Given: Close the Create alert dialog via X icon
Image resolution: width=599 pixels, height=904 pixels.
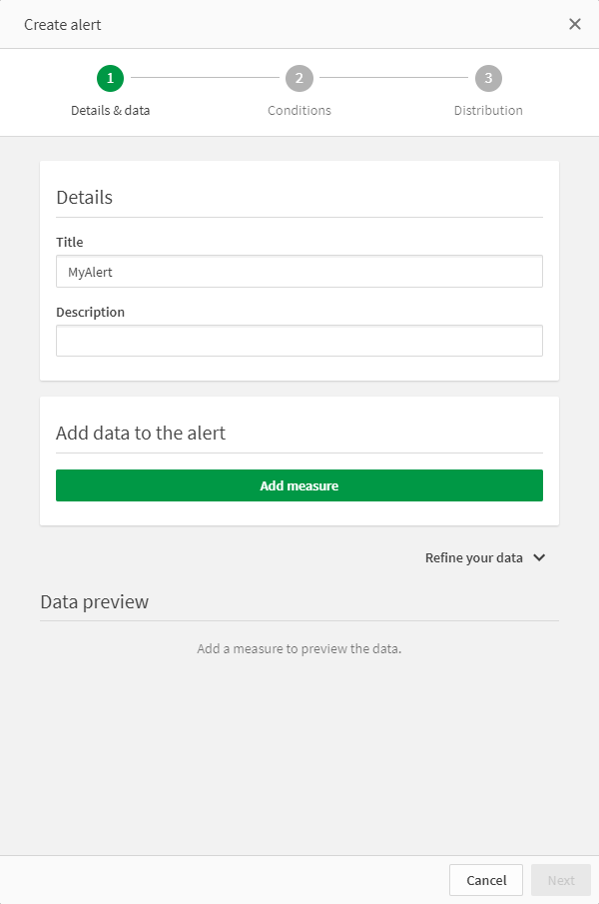Looking at the screenshot, I should 575,24.
